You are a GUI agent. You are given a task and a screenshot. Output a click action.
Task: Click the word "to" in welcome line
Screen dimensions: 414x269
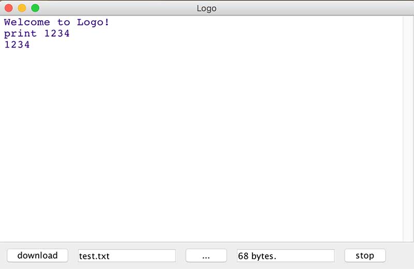point(64,22)
